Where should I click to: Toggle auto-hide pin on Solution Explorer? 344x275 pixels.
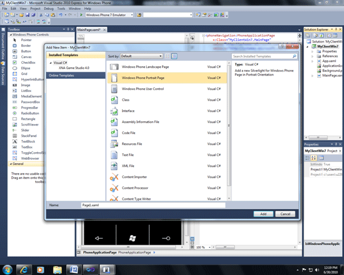tap(336, 29)
